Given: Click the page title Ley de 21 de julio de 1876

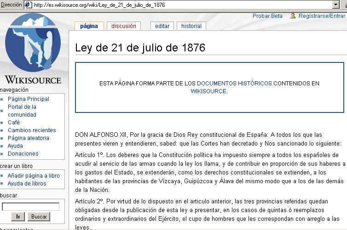Looking at the screenshot, I should (x=140, y=48).
